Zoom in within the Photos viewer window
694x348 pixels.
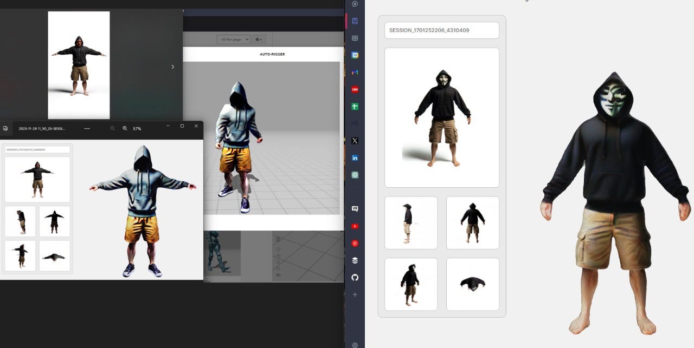pos(125,128)
